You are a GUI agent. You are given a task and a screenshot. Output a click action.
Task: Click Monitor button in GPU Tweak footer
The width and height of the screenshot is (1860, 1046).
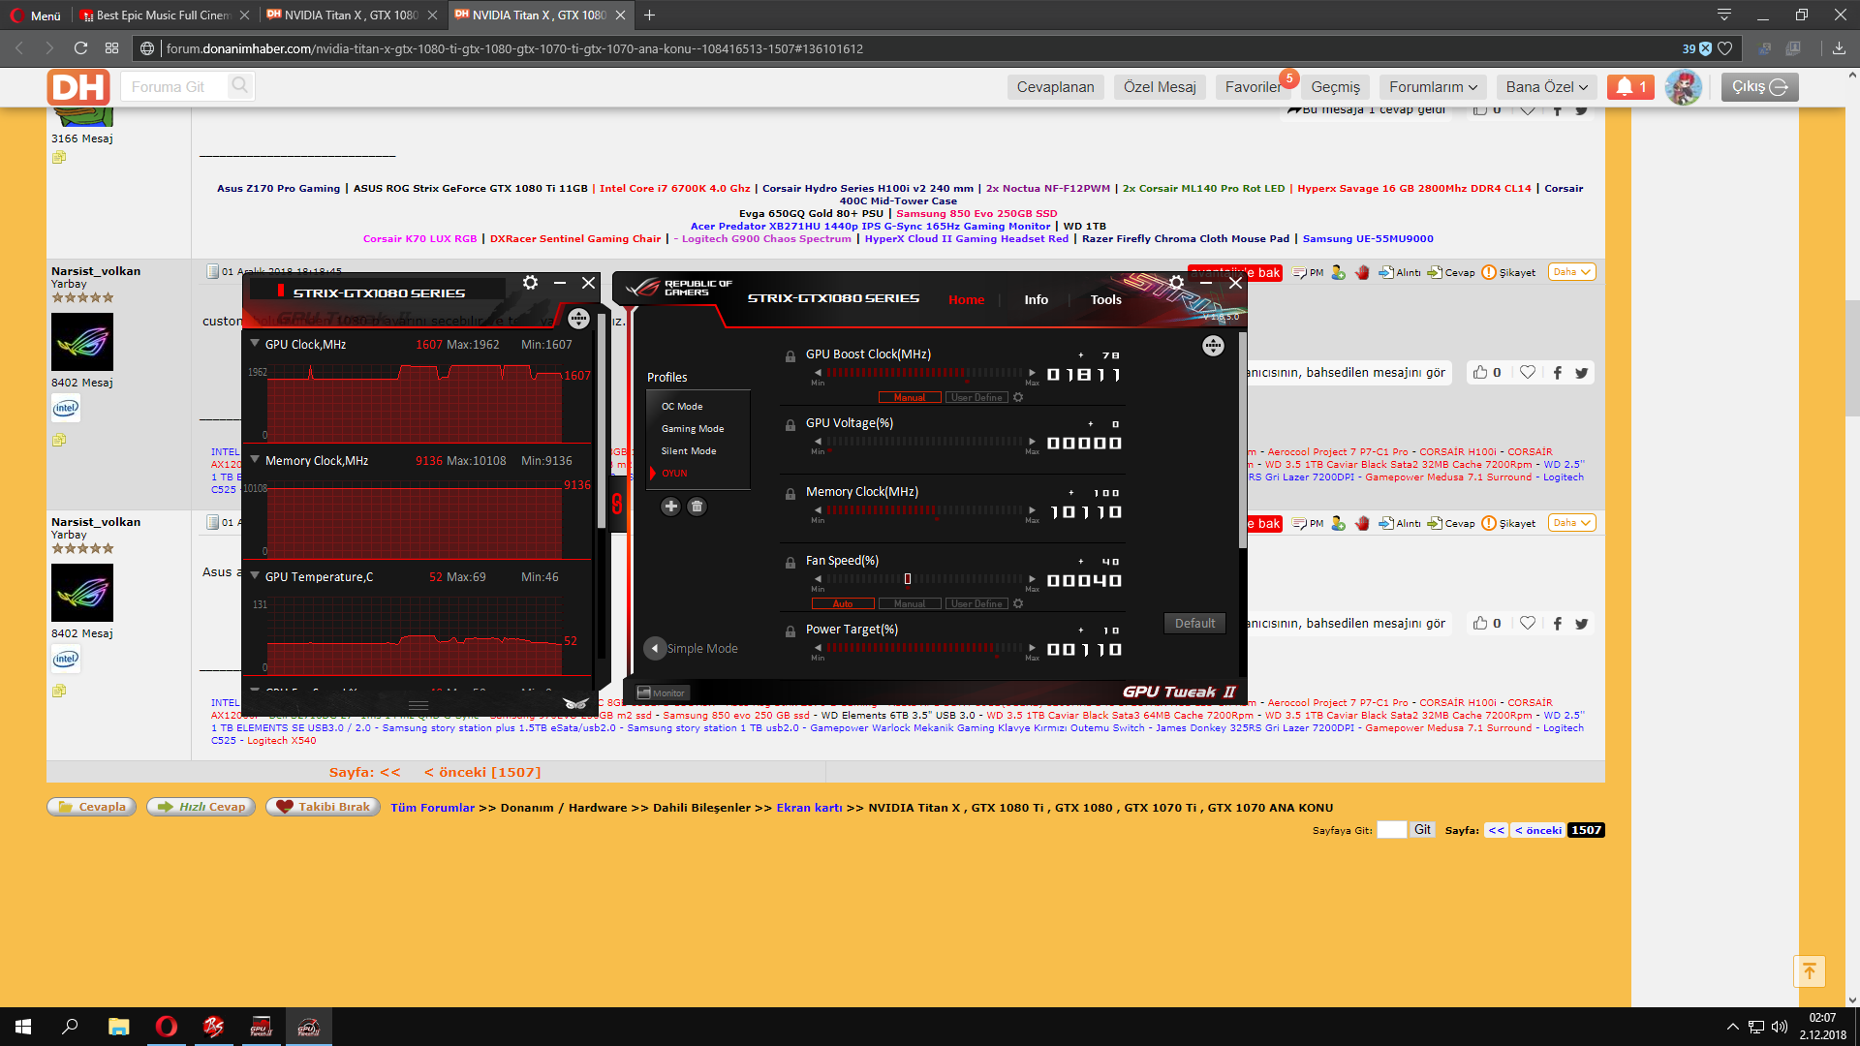[662, 692]
